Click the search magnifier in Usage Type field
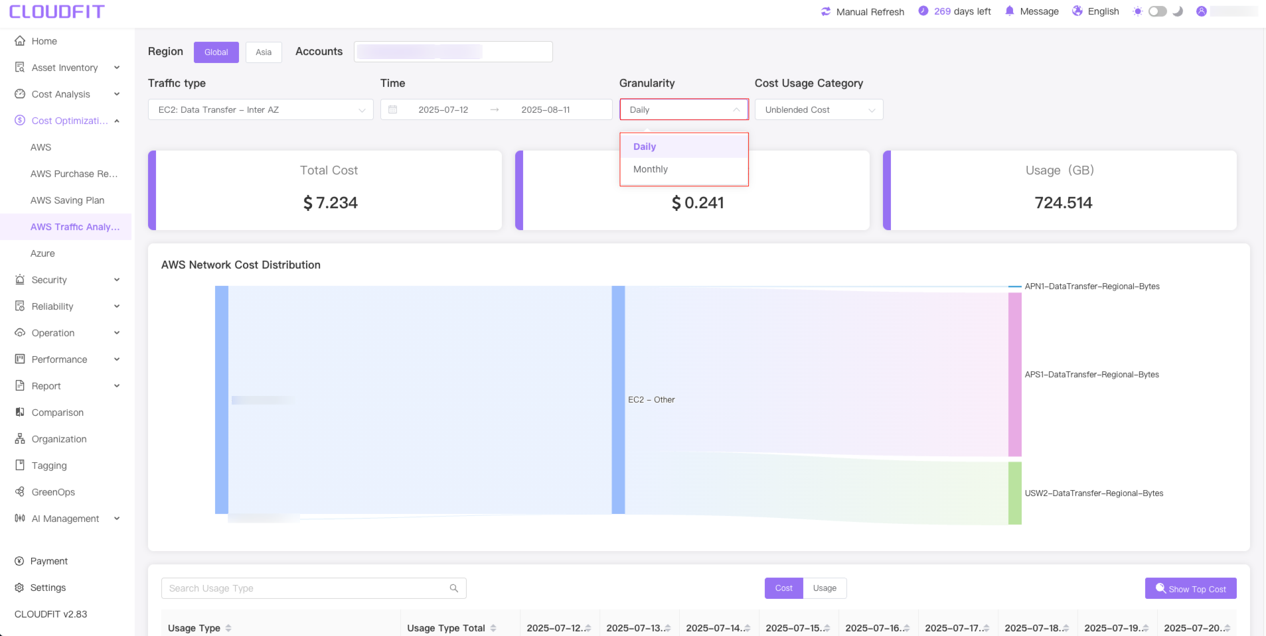The image size is (1266, 636). click(x=454, y=588)
